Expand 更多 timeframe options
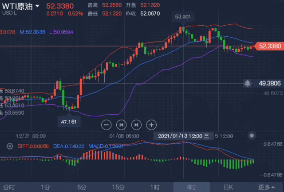284x192 pixels. click(x=266, y=187)
